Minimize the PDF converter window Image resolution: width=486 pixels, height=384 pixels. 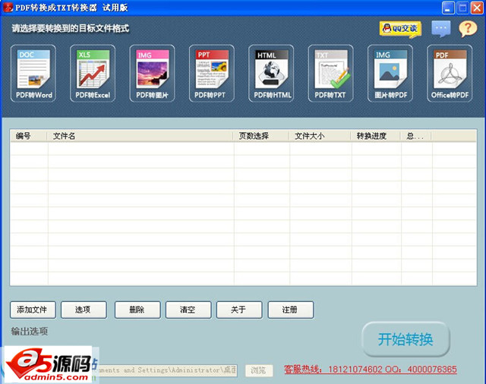(x=448, y=8)
